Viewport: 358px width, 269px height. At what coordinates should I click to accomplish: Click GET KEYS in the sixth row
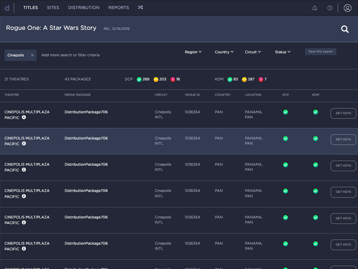coord(343,244)
